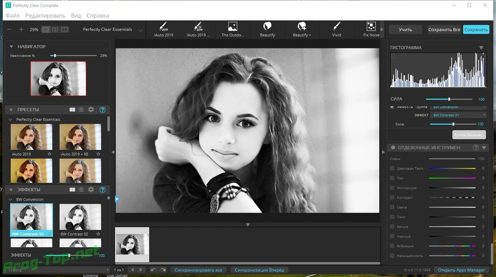Screen dimensions: 496x277
Task: Apply The Outdoors toolbar preset
Action: (x=233, y=29)
